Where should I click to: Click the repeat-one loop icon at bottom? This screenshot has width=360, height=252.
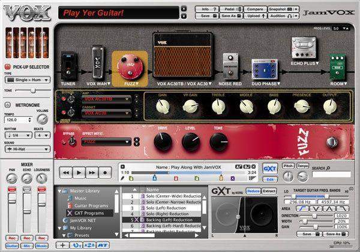pyautogui.click(x=76, y=245)
